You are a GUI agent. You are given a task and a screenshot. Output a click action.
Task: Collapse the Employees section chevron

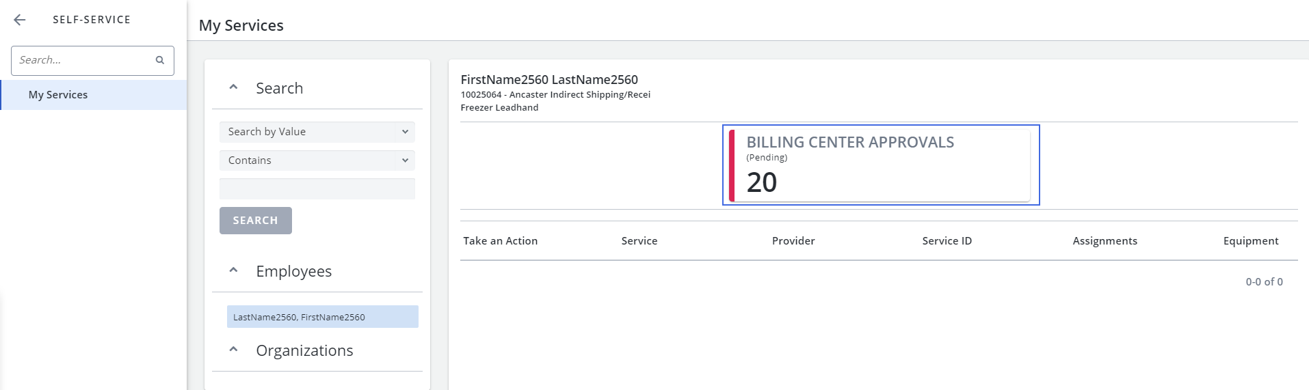coord(233,270)
